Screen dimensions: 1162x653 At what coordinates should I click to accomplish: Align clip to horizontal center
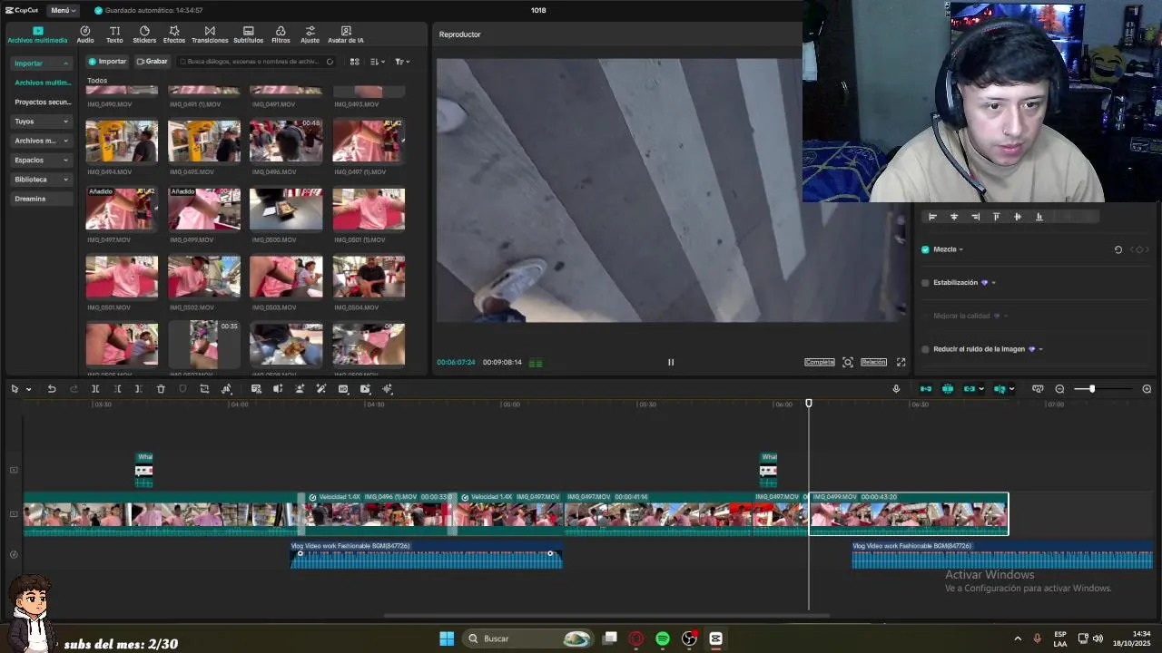pos(954,217)
